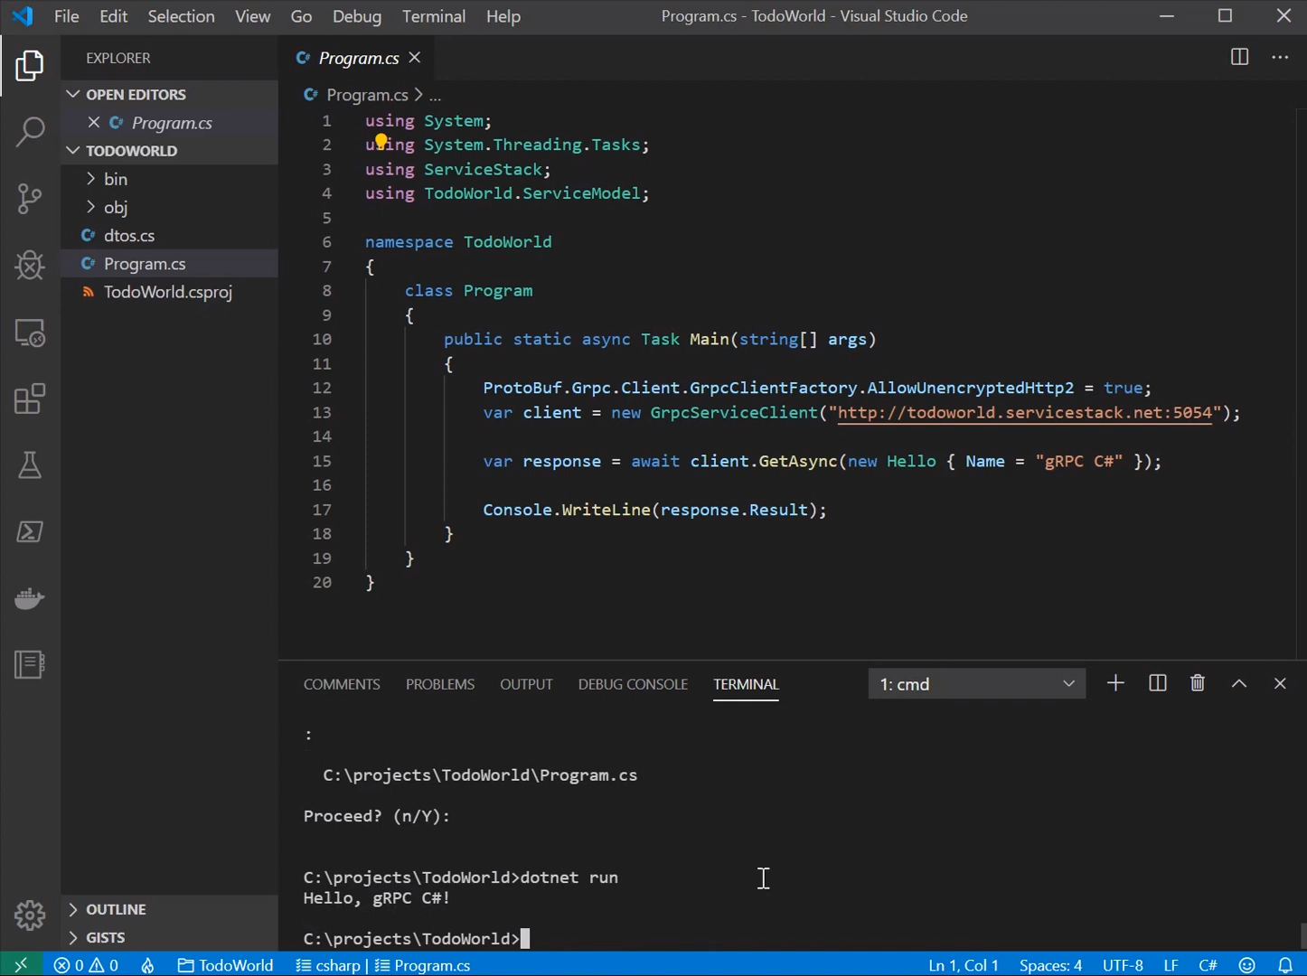
Task: Open the Selection menu
Action: tap(181, 16)
